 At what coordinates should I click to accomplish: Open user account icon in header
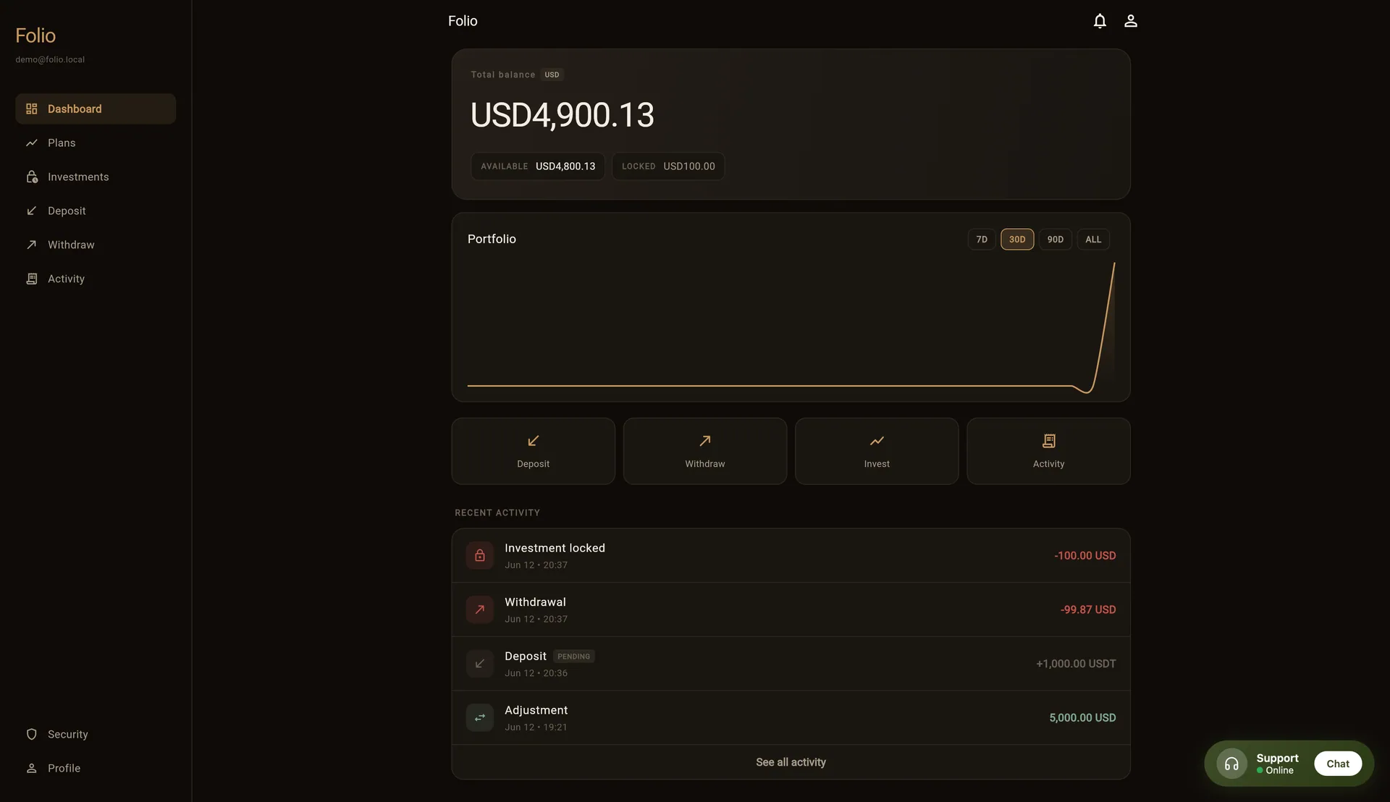tap(1131, 21)
